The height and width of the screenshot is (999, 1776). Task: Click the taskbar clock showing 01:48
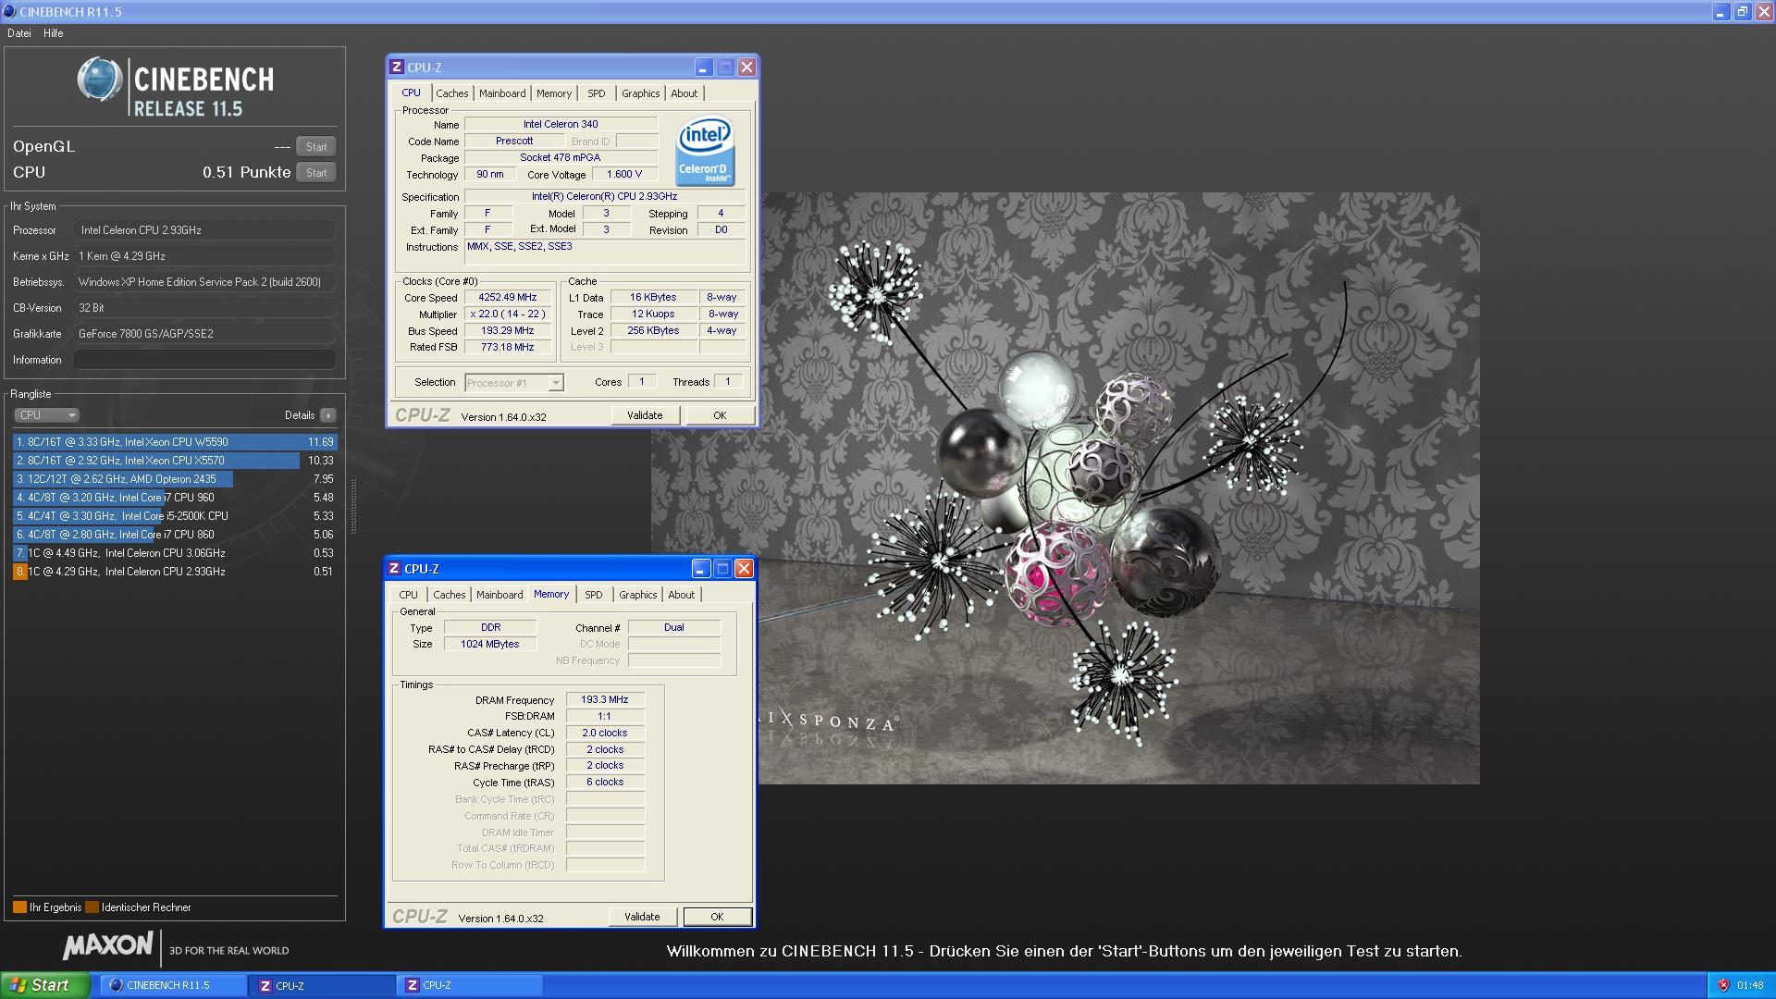tap(1749, 985)
